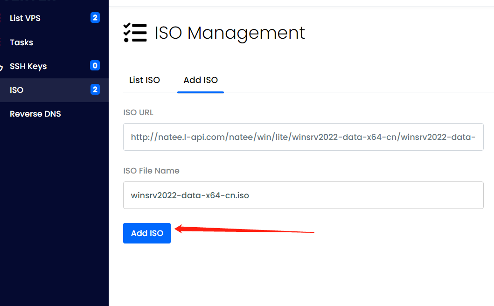Click the key icon beside SSH Keys
Viewport: 494px width, 306px height.
1,67
